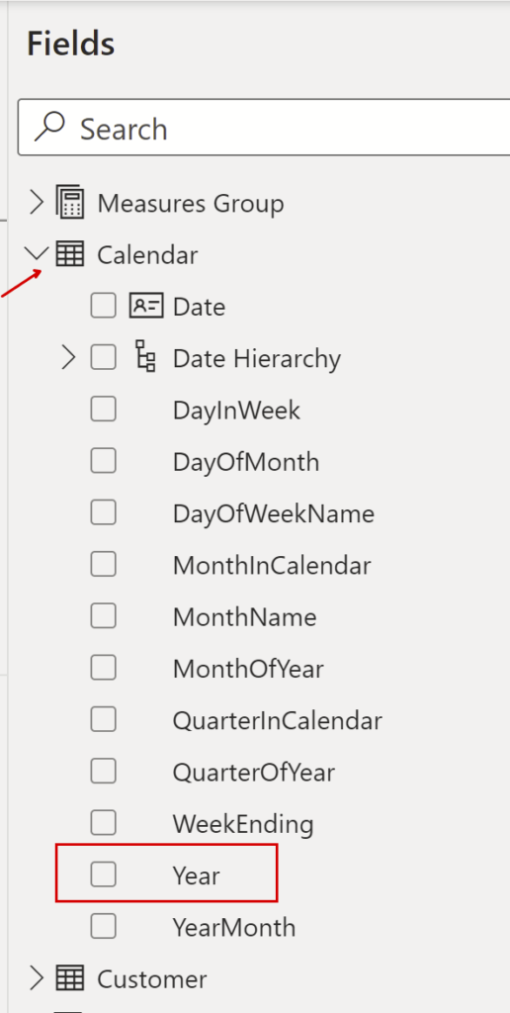Check the Date field checkbox
The height and width of the screenshot is (1013, 510).
point(104,306)
